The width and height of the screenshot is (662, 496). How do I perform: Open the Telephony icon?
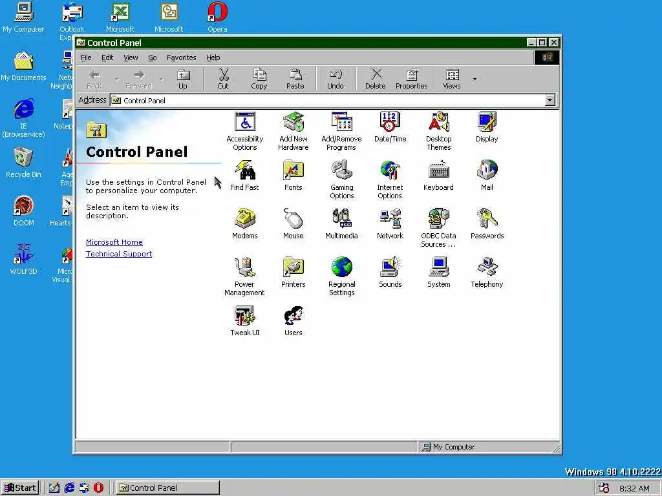pyautogui.click(x=487, y=273)
